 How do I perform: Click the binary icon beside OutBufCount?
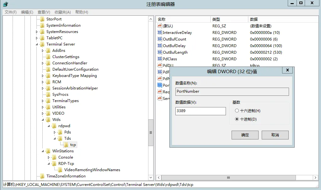(159, 39)
